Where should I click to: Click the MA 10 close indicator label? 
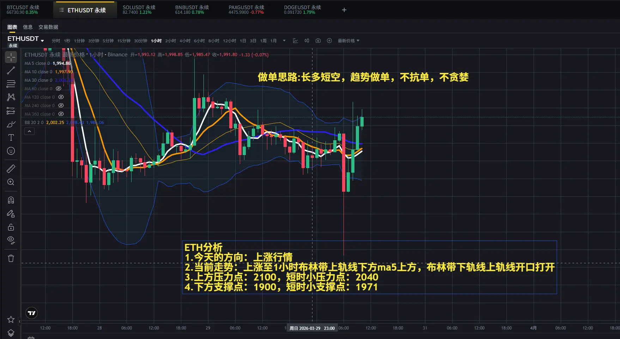pos(38,72)
